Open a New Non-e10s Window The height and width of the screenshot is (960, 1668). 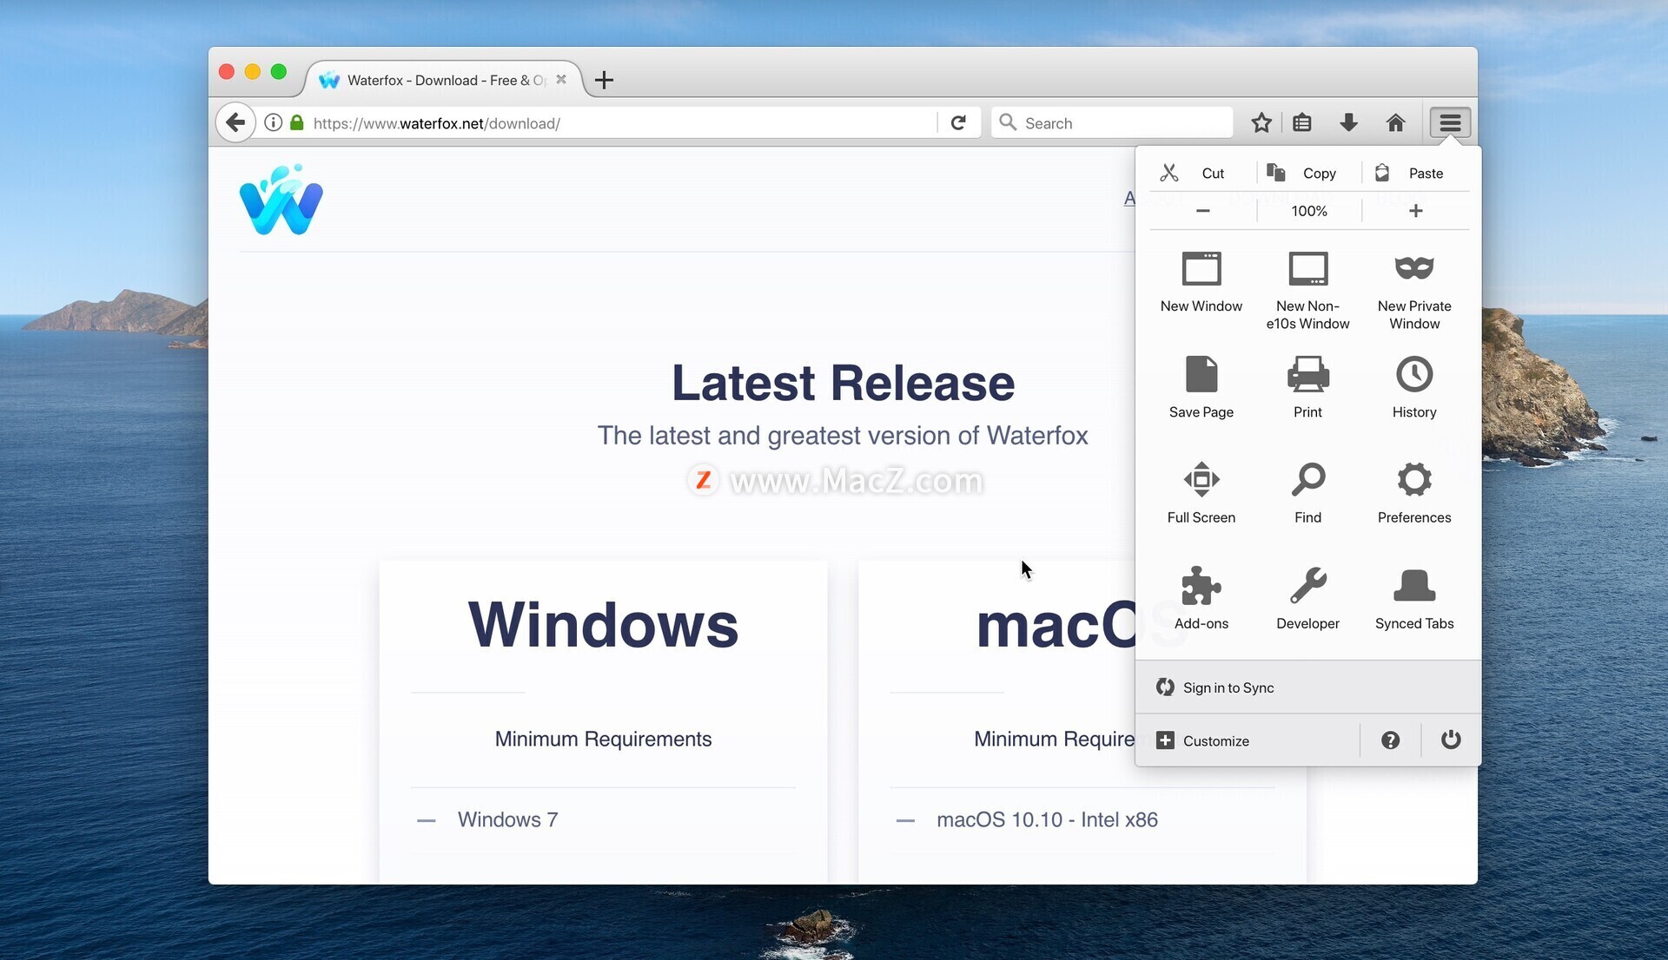(x=1307, y=292)
